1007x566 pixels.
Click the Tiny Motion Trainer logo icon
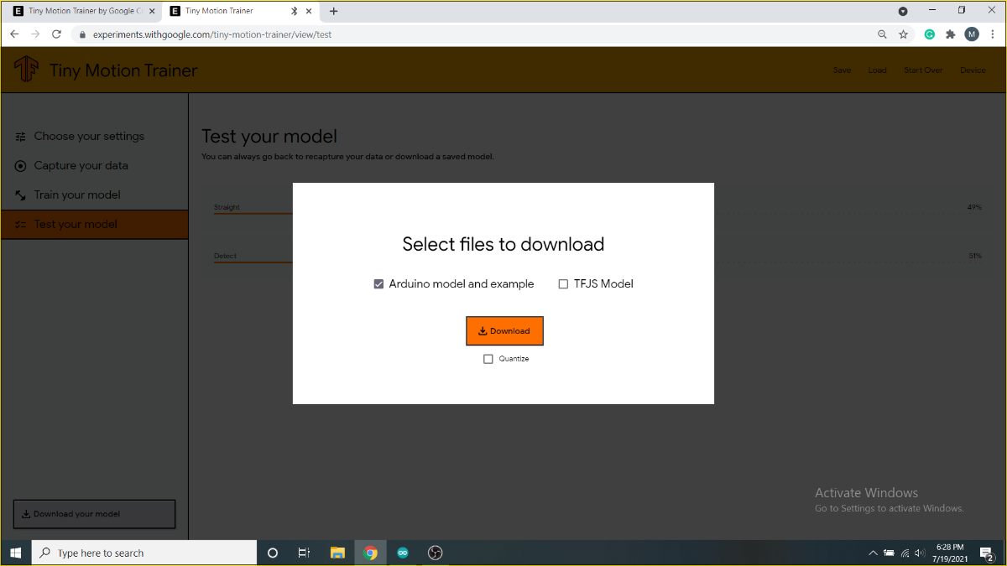(x=26, y=70)
